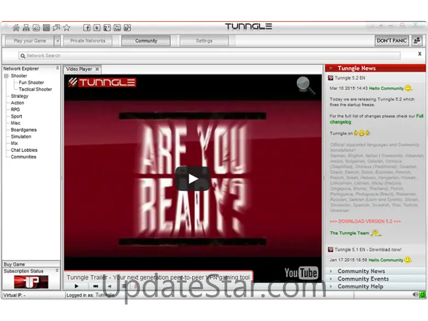Viewport: 428px width, 321px height.
Task: Switch to Private Networks tab
Action: (88, 41)
